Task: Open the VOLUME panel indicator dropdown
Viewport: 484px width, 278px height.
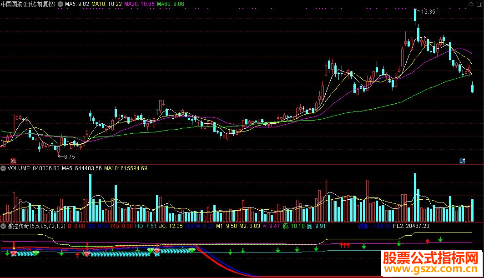Action: 3,168
